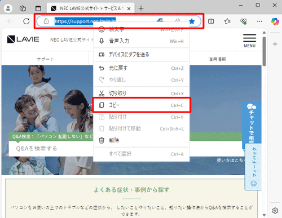This screenshot has width=282, height=218.
Task: Open the Workspaces icon
Action: (23, 8)
